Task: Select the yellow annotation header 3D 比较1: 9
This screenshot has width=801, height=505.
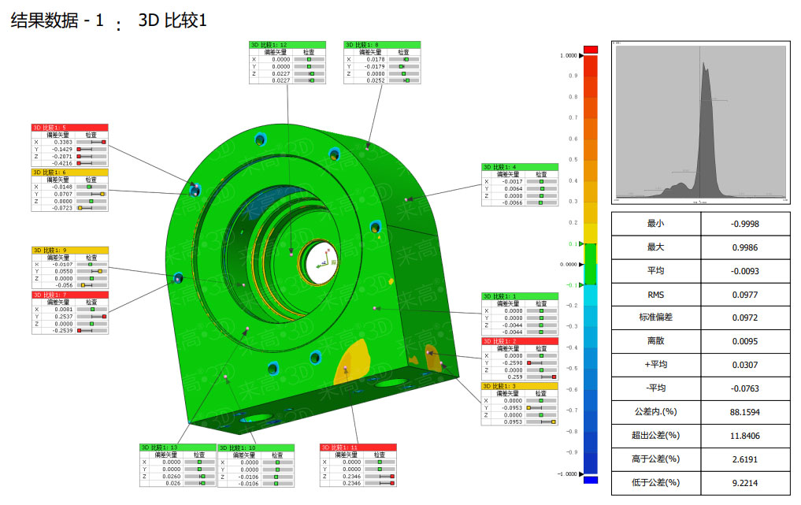Action: point(69,250)
